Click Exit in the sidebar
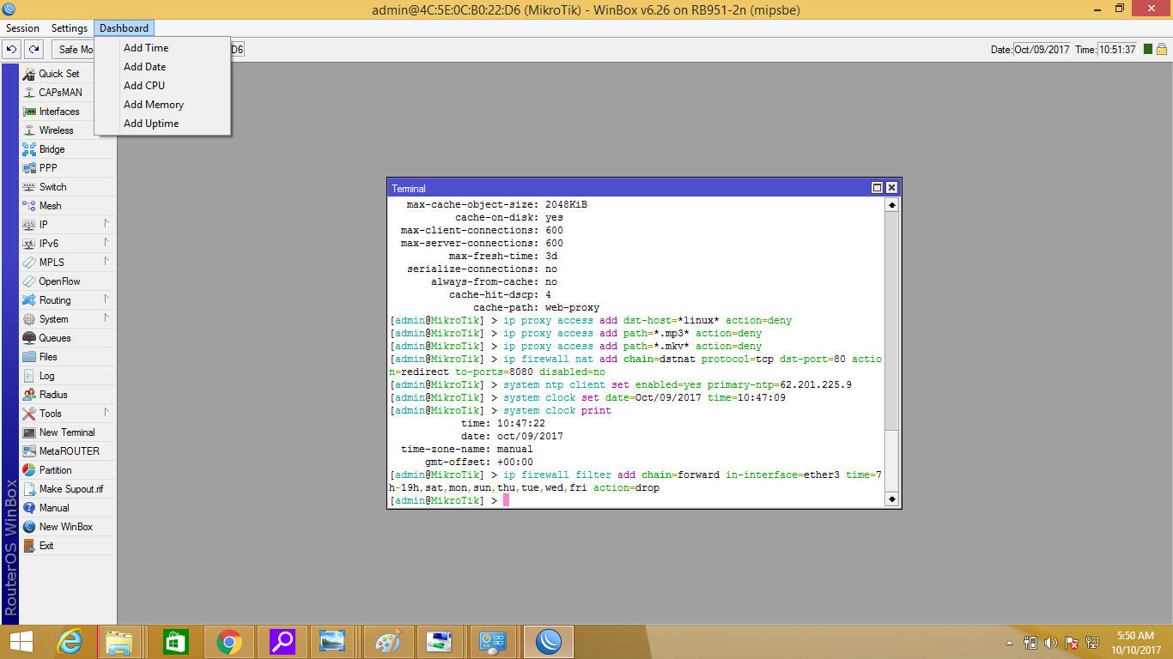 coord(46,546)
